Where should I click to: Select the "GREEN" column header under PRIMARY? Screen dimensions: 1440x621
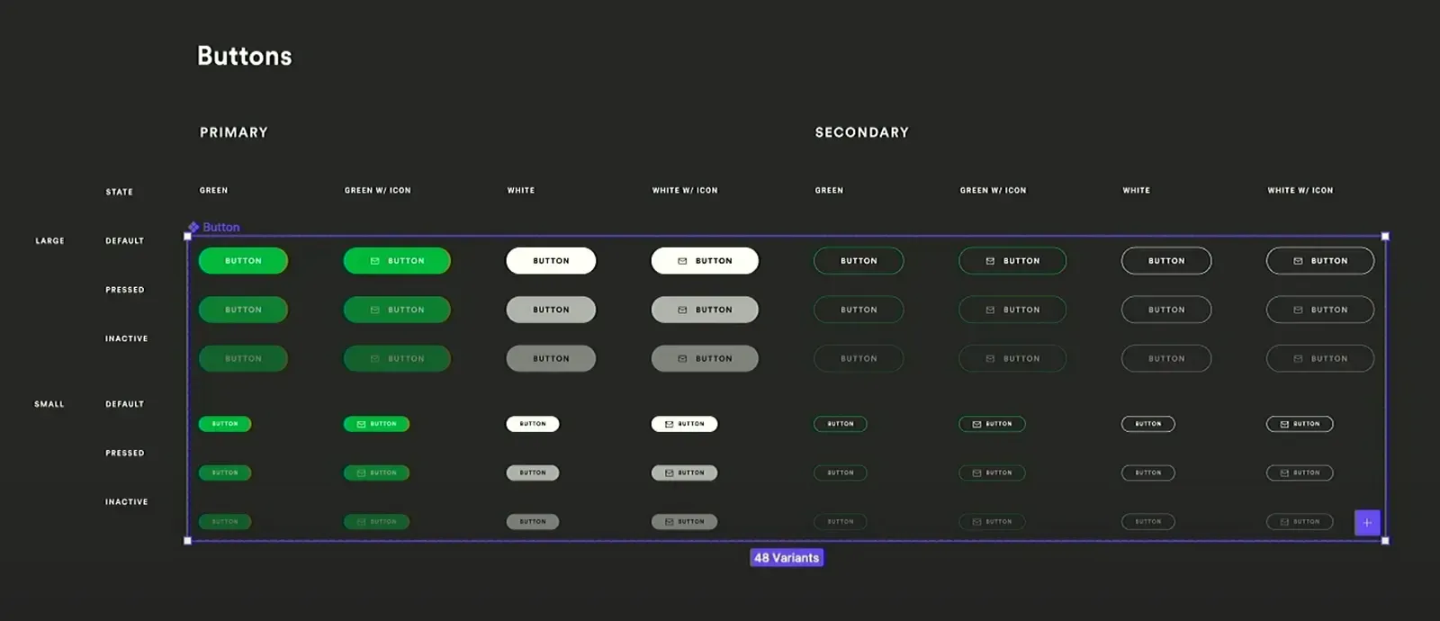pyautogui.click(x=214, y=191)
